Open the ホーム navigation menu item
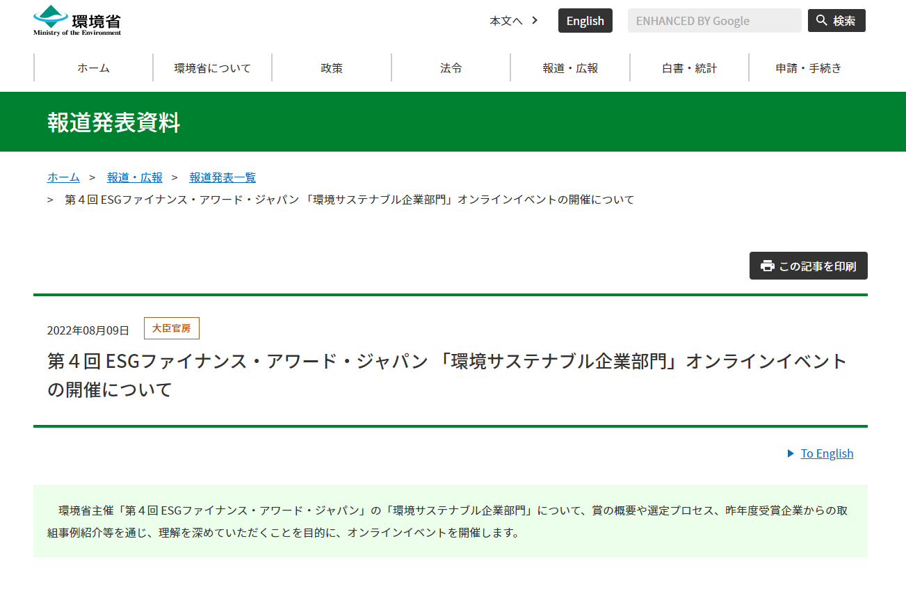 (x=93, y=68)
